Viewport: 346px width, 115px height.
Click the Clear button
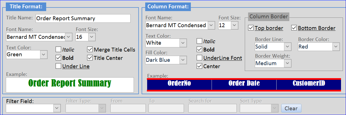point(291,108)
